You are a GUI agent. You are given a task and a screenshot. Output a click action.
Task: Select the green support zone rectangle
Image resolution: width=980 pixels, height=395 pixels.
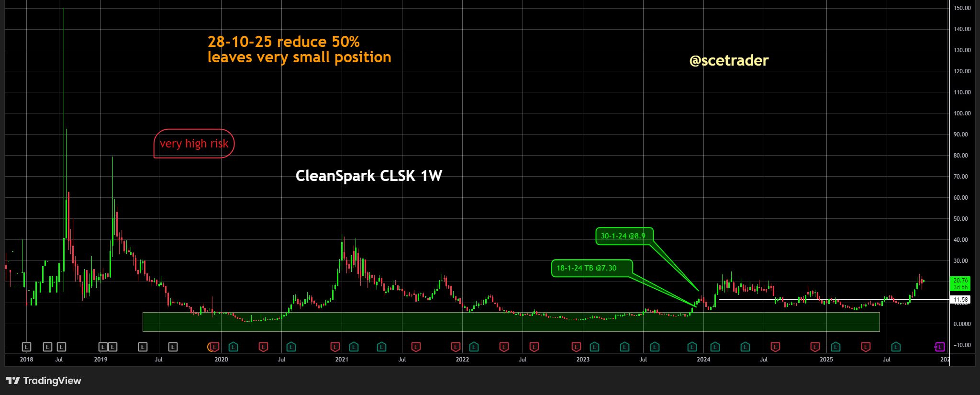pyautogui.click(x=511, y=322)
